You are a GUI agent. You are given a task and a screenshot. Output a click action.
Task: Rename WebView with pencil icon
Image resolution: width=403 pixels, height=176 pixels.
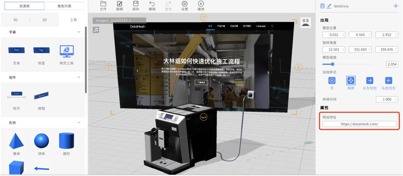329,6
